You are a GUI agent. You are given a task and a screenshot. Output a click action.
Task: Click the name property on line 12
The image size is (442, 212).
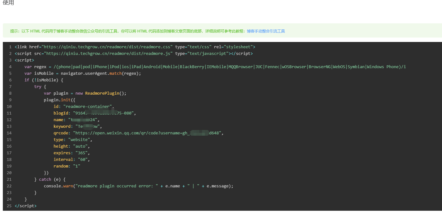point(77,120)
